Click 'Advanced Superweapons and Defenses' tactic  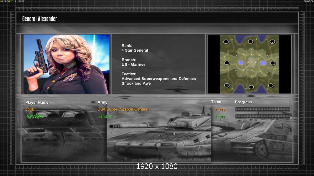(x=158, y=79)
